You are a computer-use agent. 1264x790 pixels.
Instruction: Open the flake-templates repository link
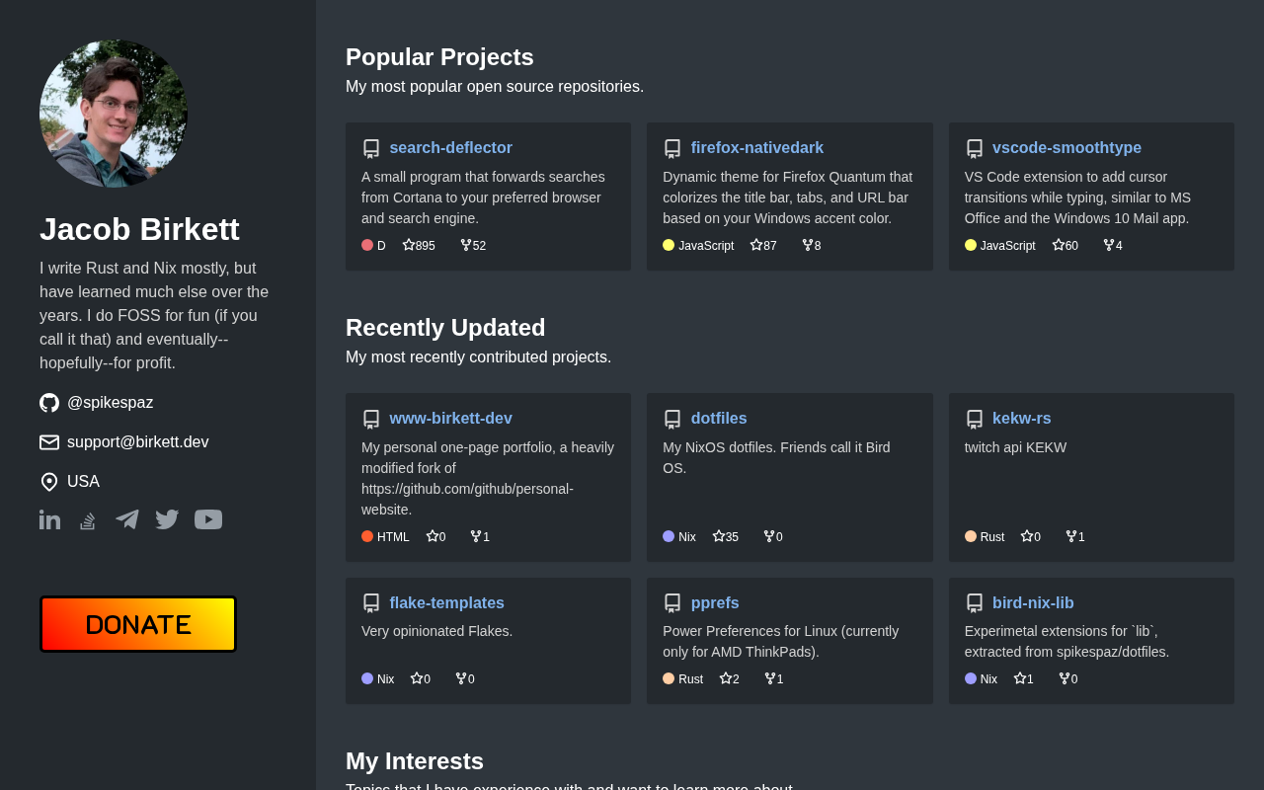446,603
